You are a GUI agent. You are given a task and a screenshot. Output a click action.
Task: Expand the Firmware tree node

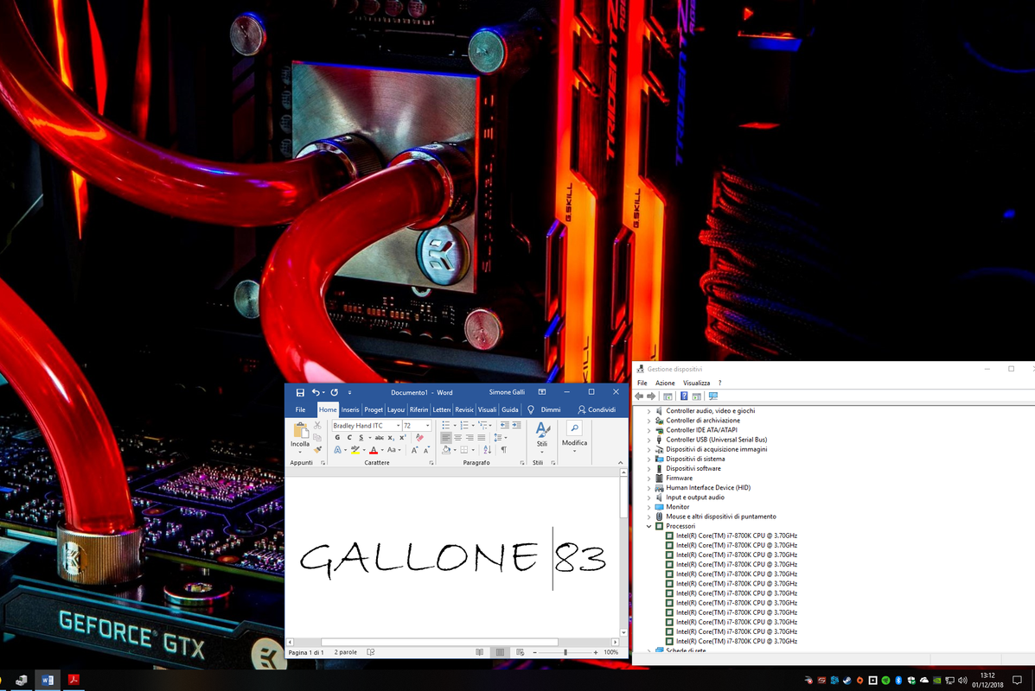point(648,478)
